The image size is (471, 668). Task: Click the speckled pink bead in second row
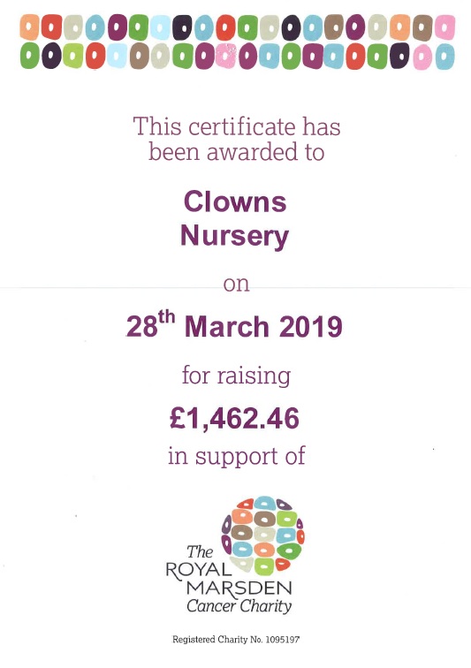click(226, 56)
